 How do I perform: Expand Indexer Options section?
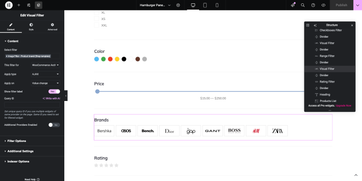[x=32, y=161]
